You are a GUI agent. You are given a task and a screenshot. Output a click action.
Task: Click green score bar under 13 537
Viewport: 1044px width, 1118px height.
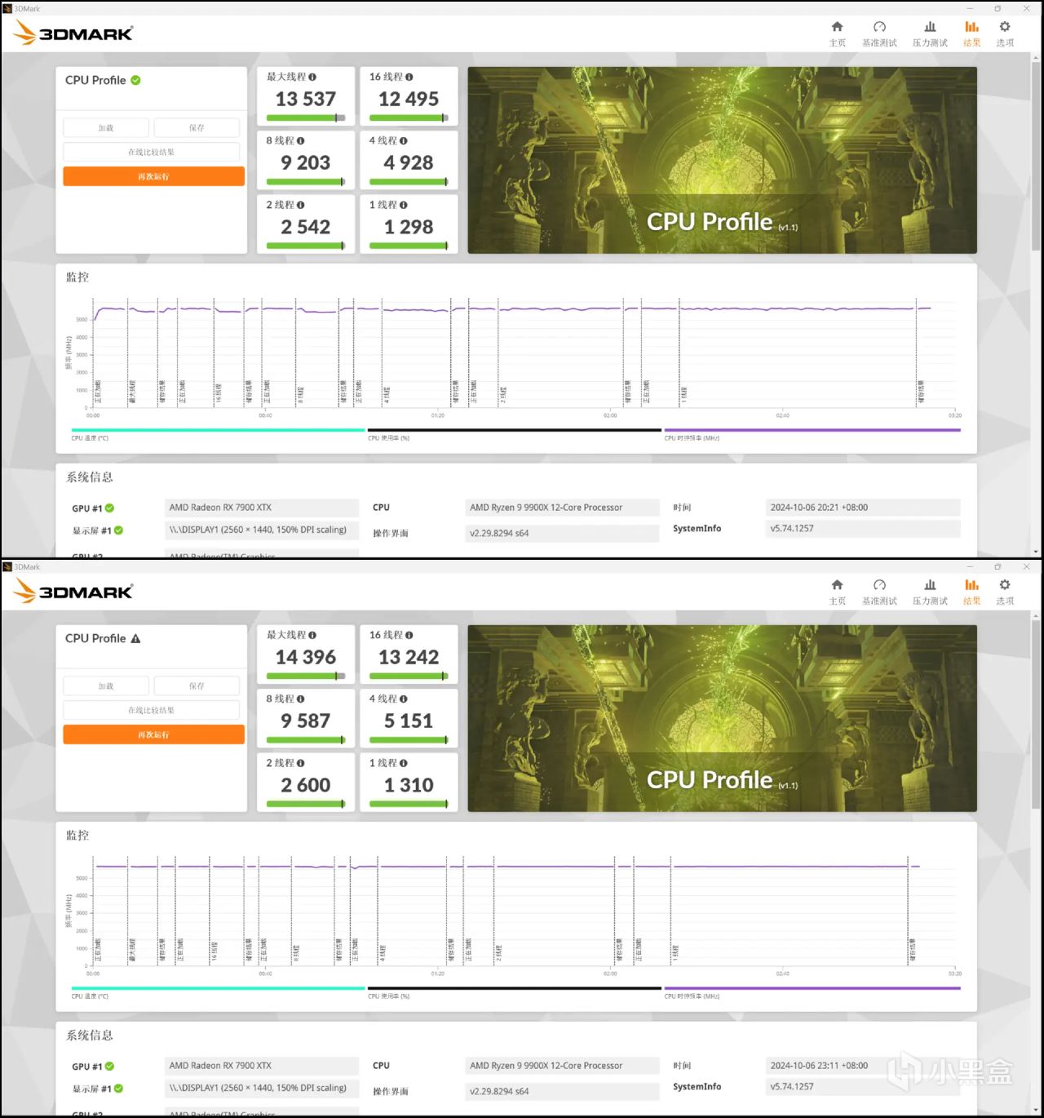point(306,118)
